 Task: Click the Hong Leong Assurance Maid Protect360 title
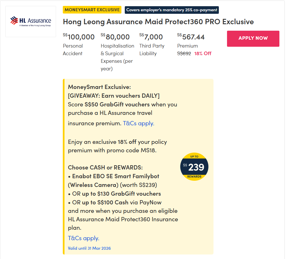[158, 22]
